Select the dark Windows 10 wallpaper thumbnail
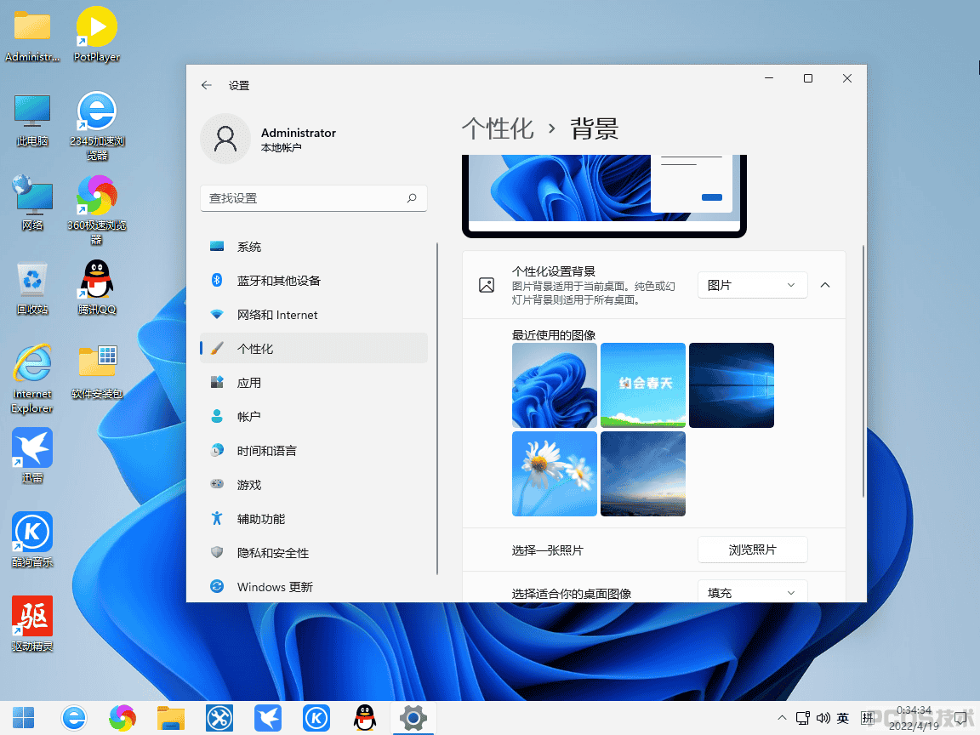Screen dimensions: 980x735 click(x=732, y=385)
